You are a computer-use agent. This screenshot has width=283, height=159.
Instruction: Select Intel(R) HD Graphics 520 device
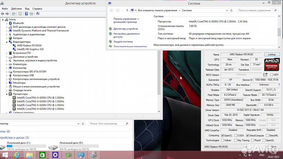click(x=30, y=49)
